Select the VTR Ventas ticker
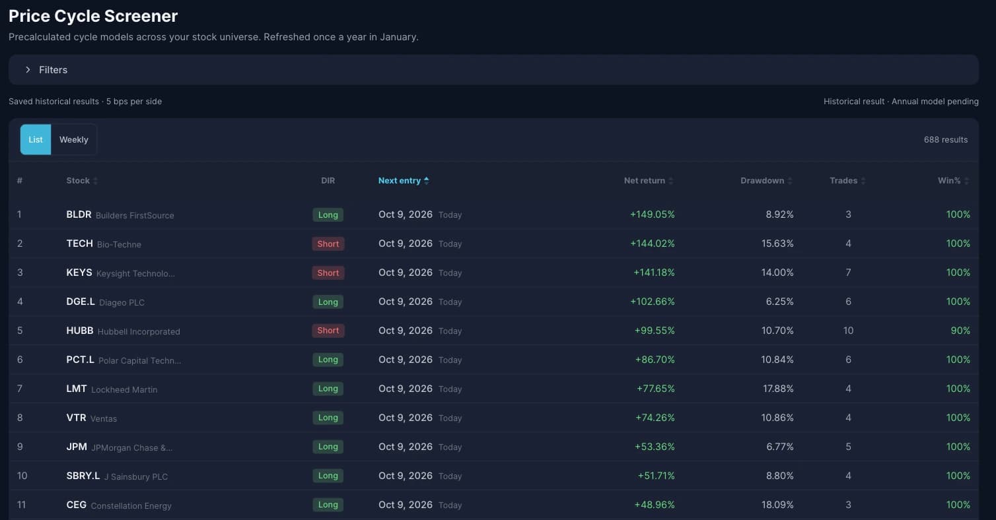The height and width of the screenshot is (520, 996). tap(76, 418)
